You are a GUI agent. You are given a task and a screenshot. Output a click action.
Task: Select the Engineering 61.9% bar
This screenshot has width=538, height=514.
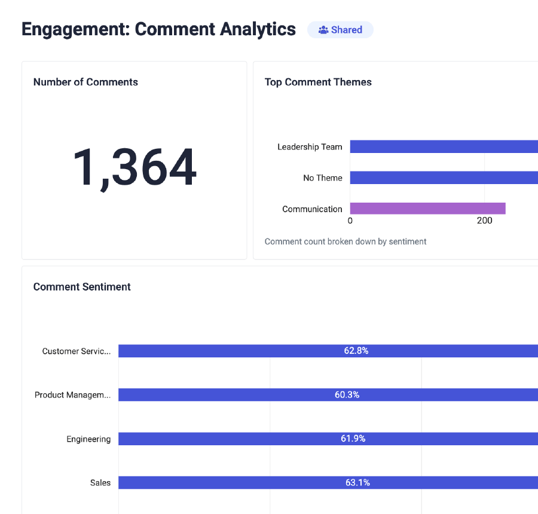(328, 439)
